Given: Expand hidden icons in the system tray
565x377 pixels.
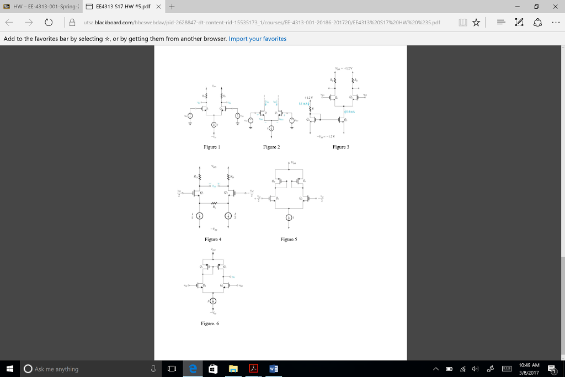Looking at the screenshot, I should pyautogui.click(x=435, y=369).
